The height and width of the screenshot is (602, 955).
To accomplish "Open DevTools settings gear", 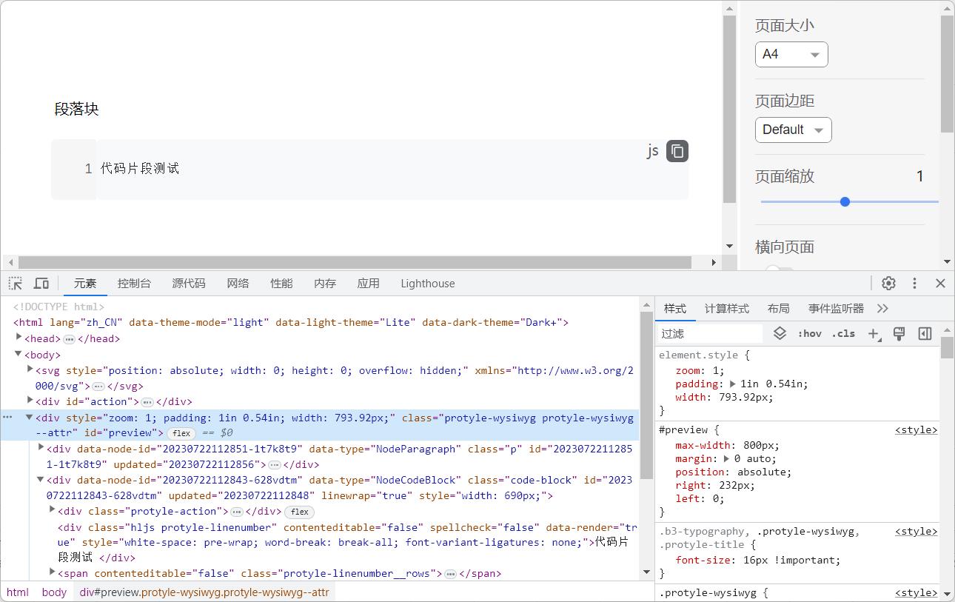I will click(x=888, y=284).
